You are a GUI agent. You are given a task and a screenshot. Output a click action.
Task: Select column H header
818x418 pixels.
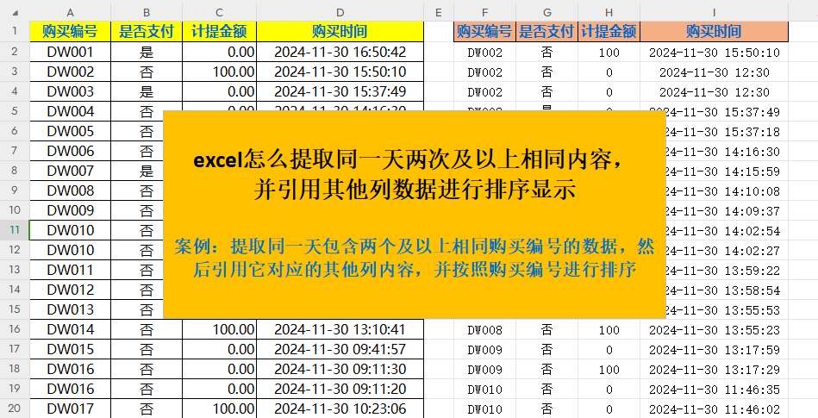609,13
